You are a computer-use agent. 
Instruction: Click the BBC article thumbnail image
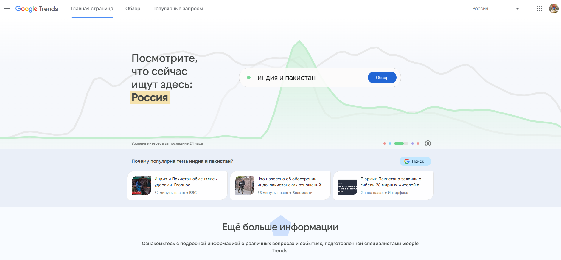(x=142, y=185)
